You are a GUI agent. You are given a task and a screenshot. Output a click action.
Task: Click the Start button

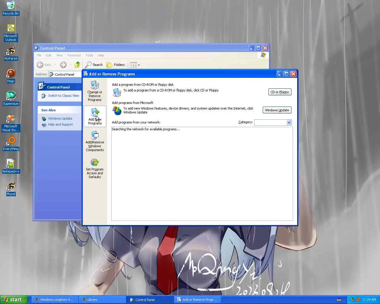(14, 300)
